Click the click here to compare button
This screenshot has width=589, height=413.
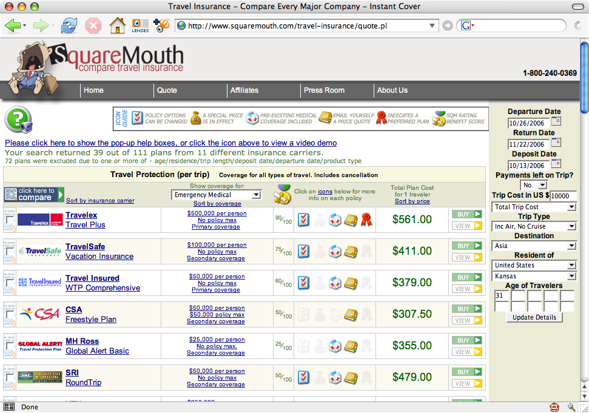[x=34, y=195]
